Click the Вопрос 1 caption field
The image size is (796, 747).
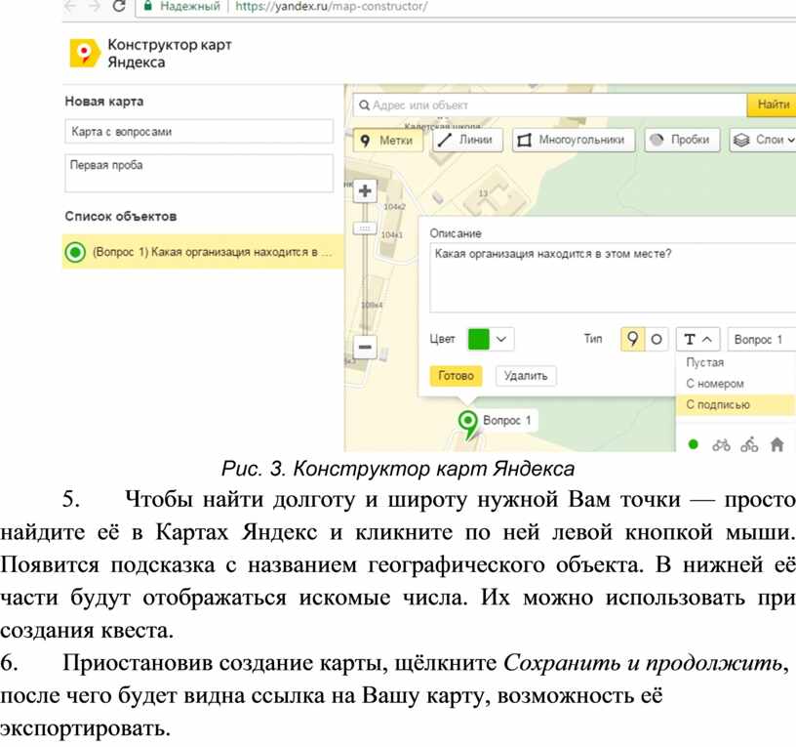tap(762, 339)
